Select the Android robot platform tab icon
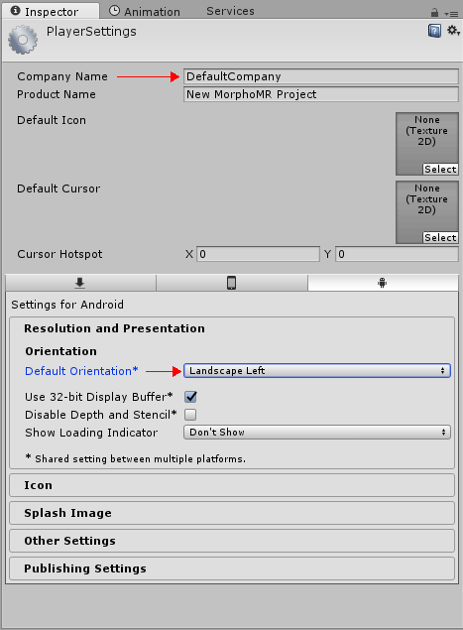This screenshot has width=463, height=630. point(383,283)
